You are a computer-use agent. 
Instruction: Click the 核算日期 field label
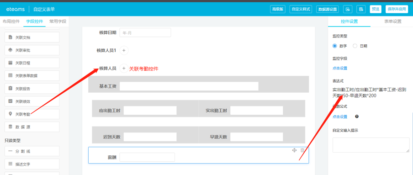point(108,32)
